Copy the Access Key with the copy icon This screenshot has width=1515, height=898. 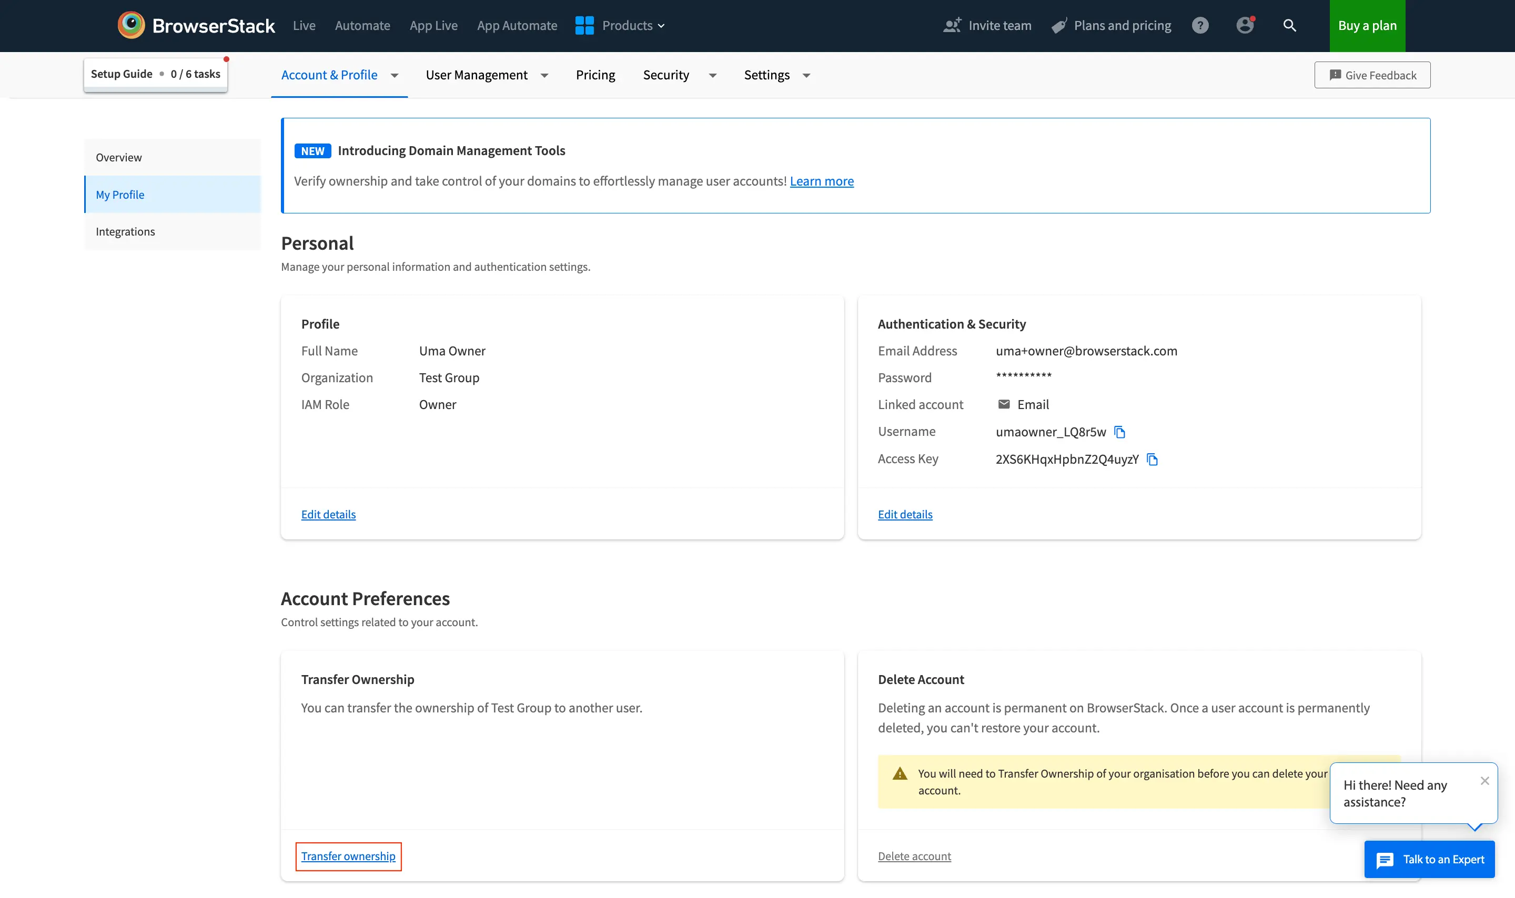point(1153,460)
